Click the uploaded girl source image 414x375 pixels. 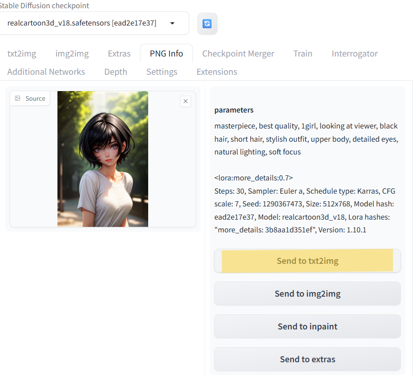(x=103, y=159)
